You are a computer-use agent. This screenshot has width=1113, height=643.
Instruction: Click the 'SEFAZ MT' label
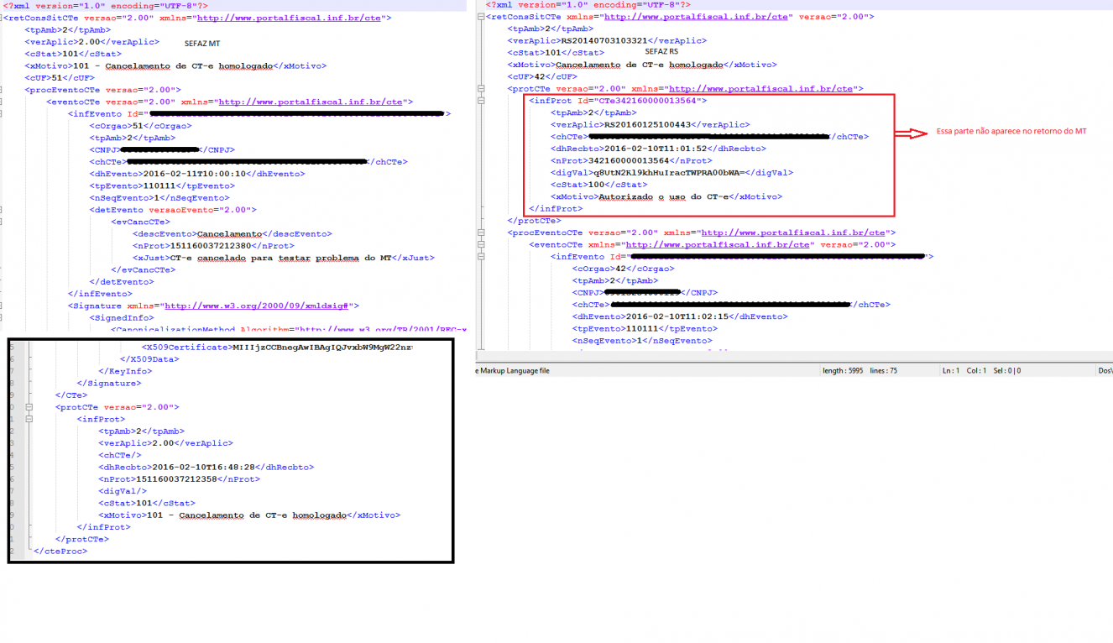tap(202, 44)
